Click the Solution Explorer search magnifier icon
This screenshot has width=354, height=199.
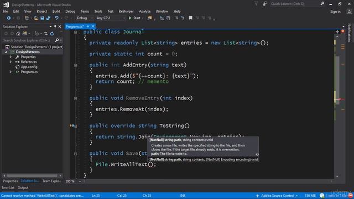[x=57, y=40]
